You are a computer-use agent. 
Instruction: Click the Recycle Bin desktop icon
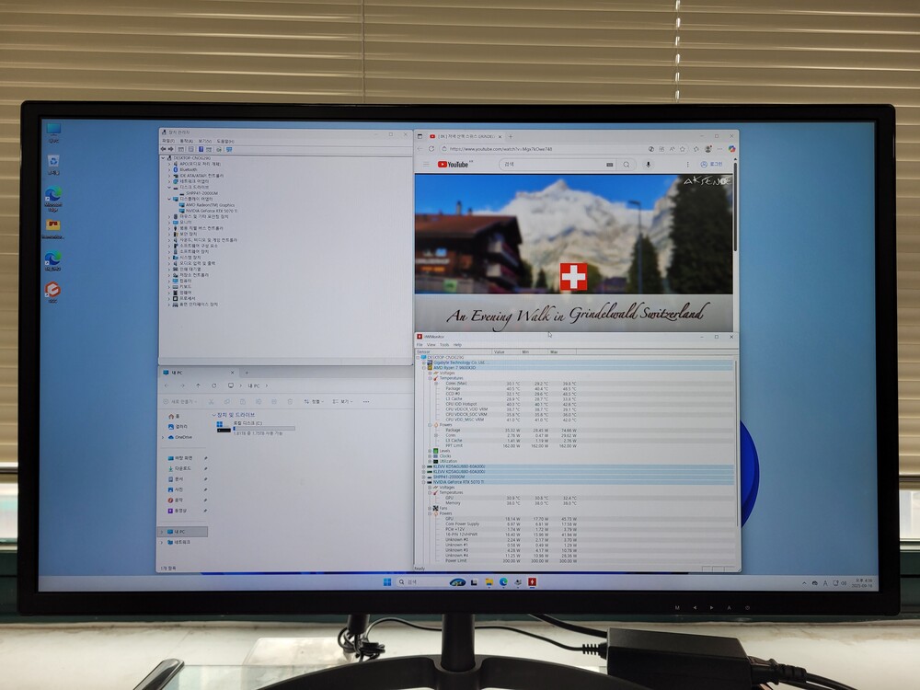pyautogui.click(x=53, y=162)
